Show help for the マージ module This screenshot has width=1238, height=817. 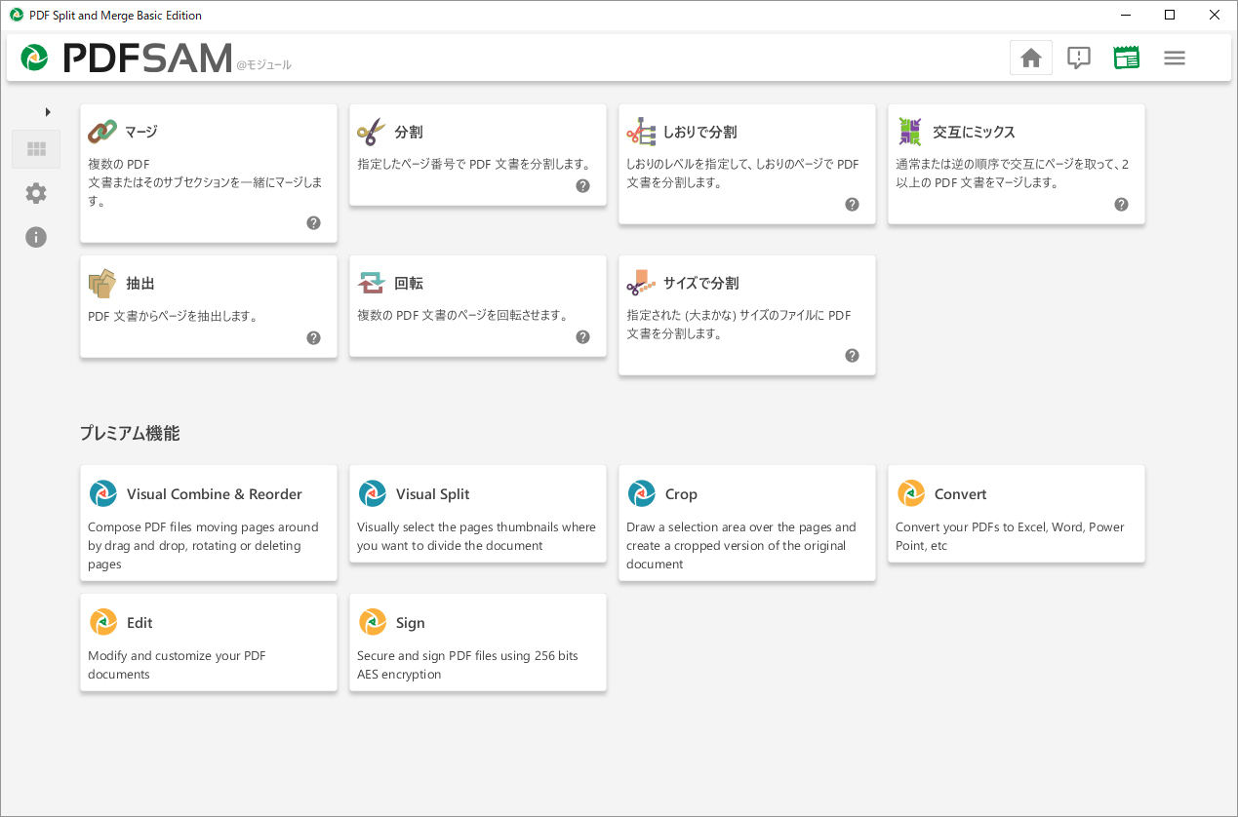(313, 222)
